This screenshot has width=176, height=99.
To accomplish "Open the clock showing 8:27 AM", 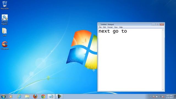I will tap(169, 97).
